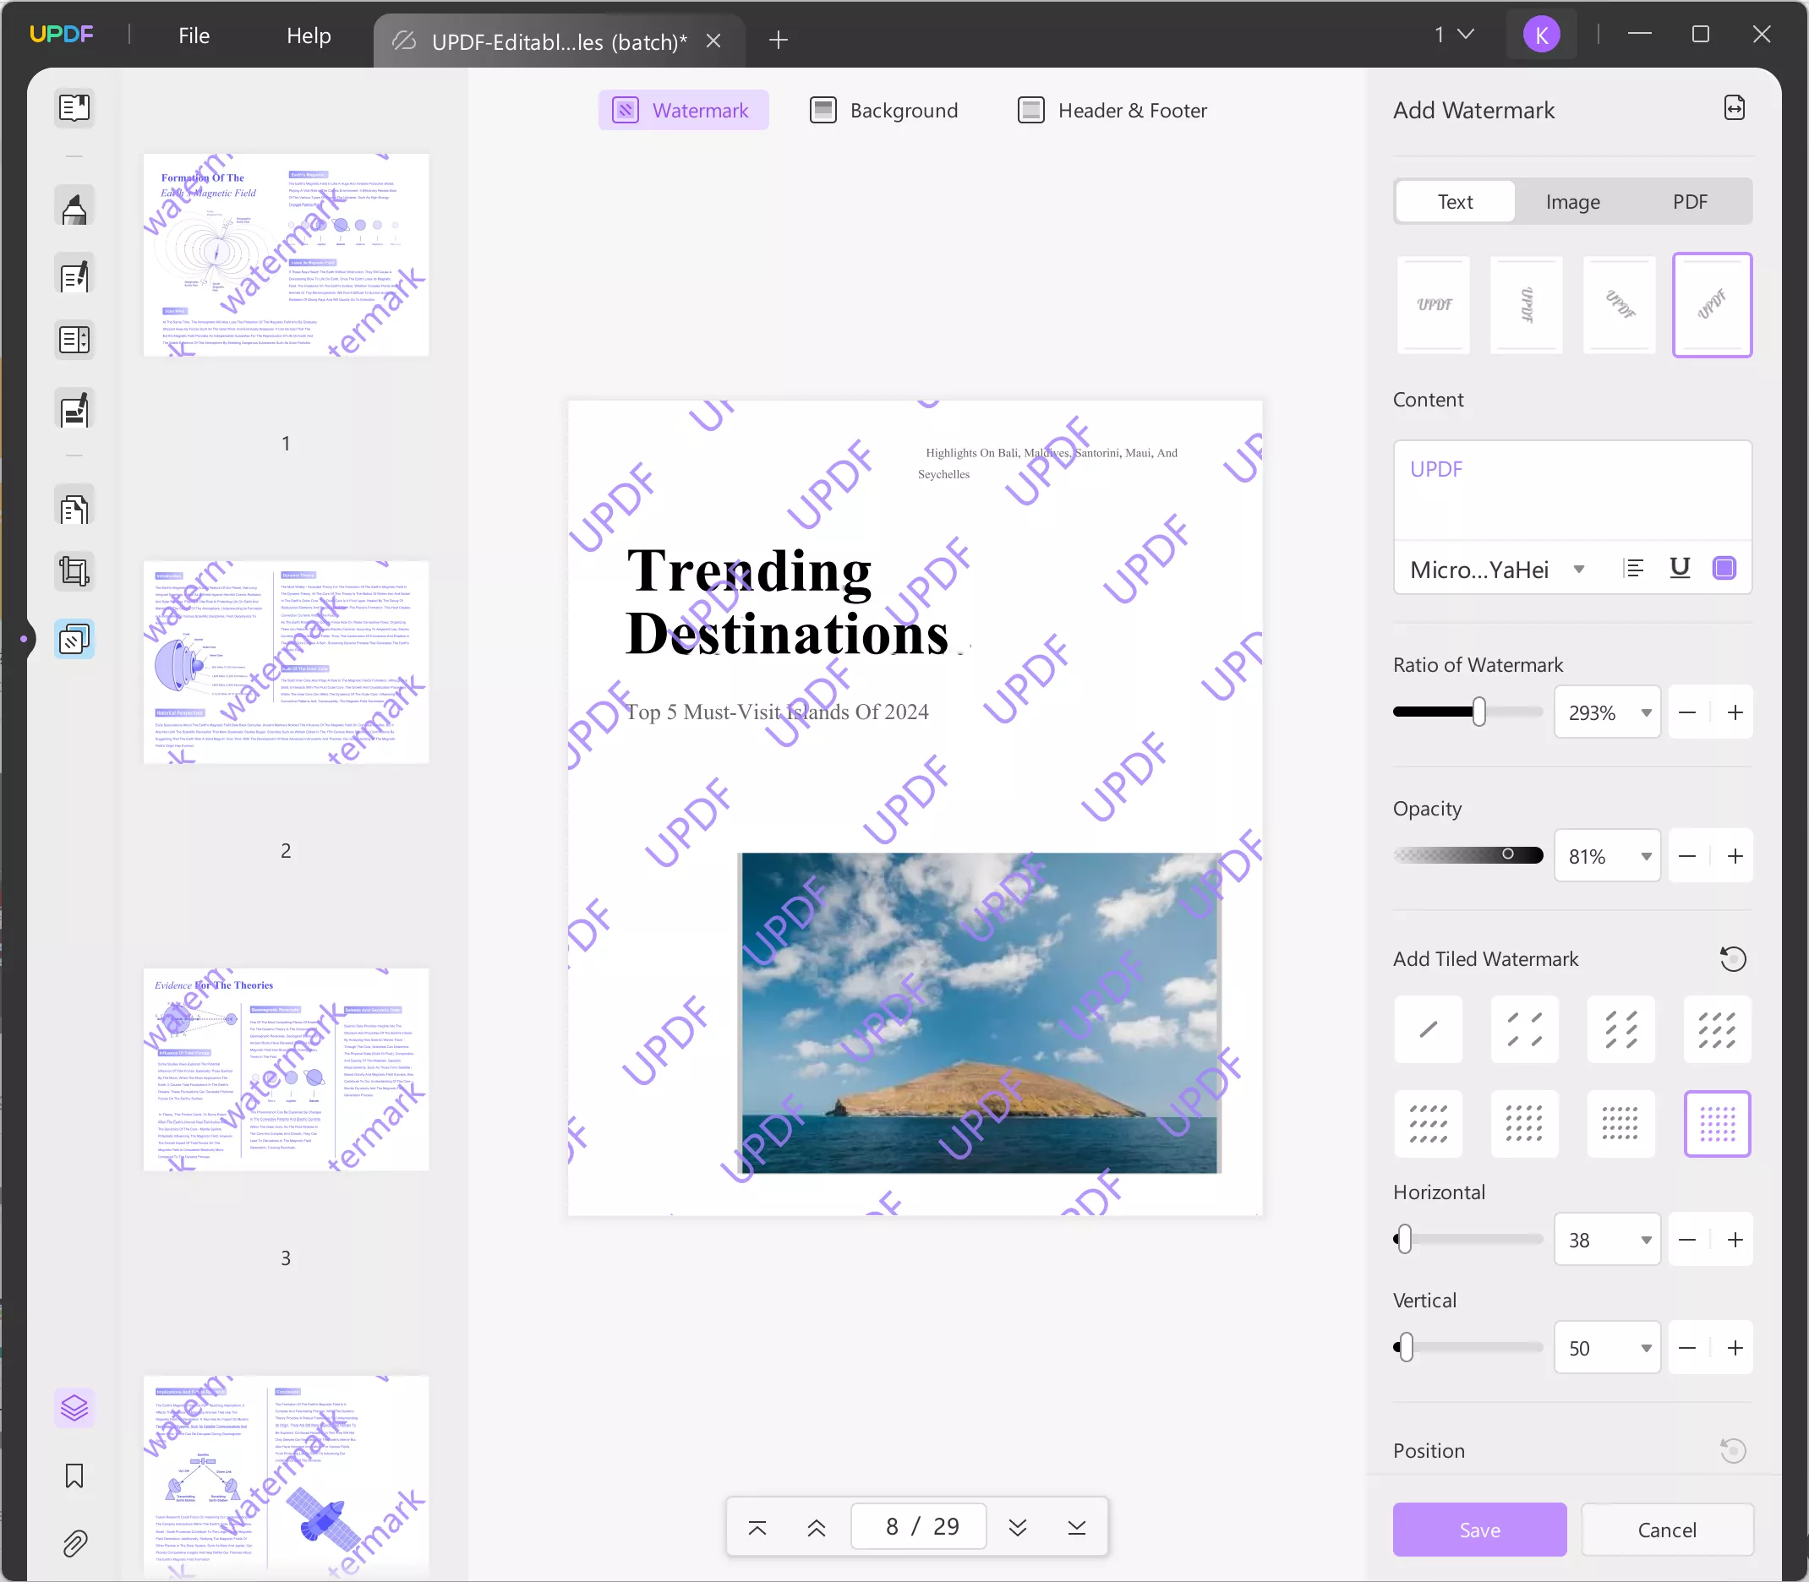Viewport: 1809px width, 1582px height.
Task: Open the File menu
Action: tap(194, 35)
